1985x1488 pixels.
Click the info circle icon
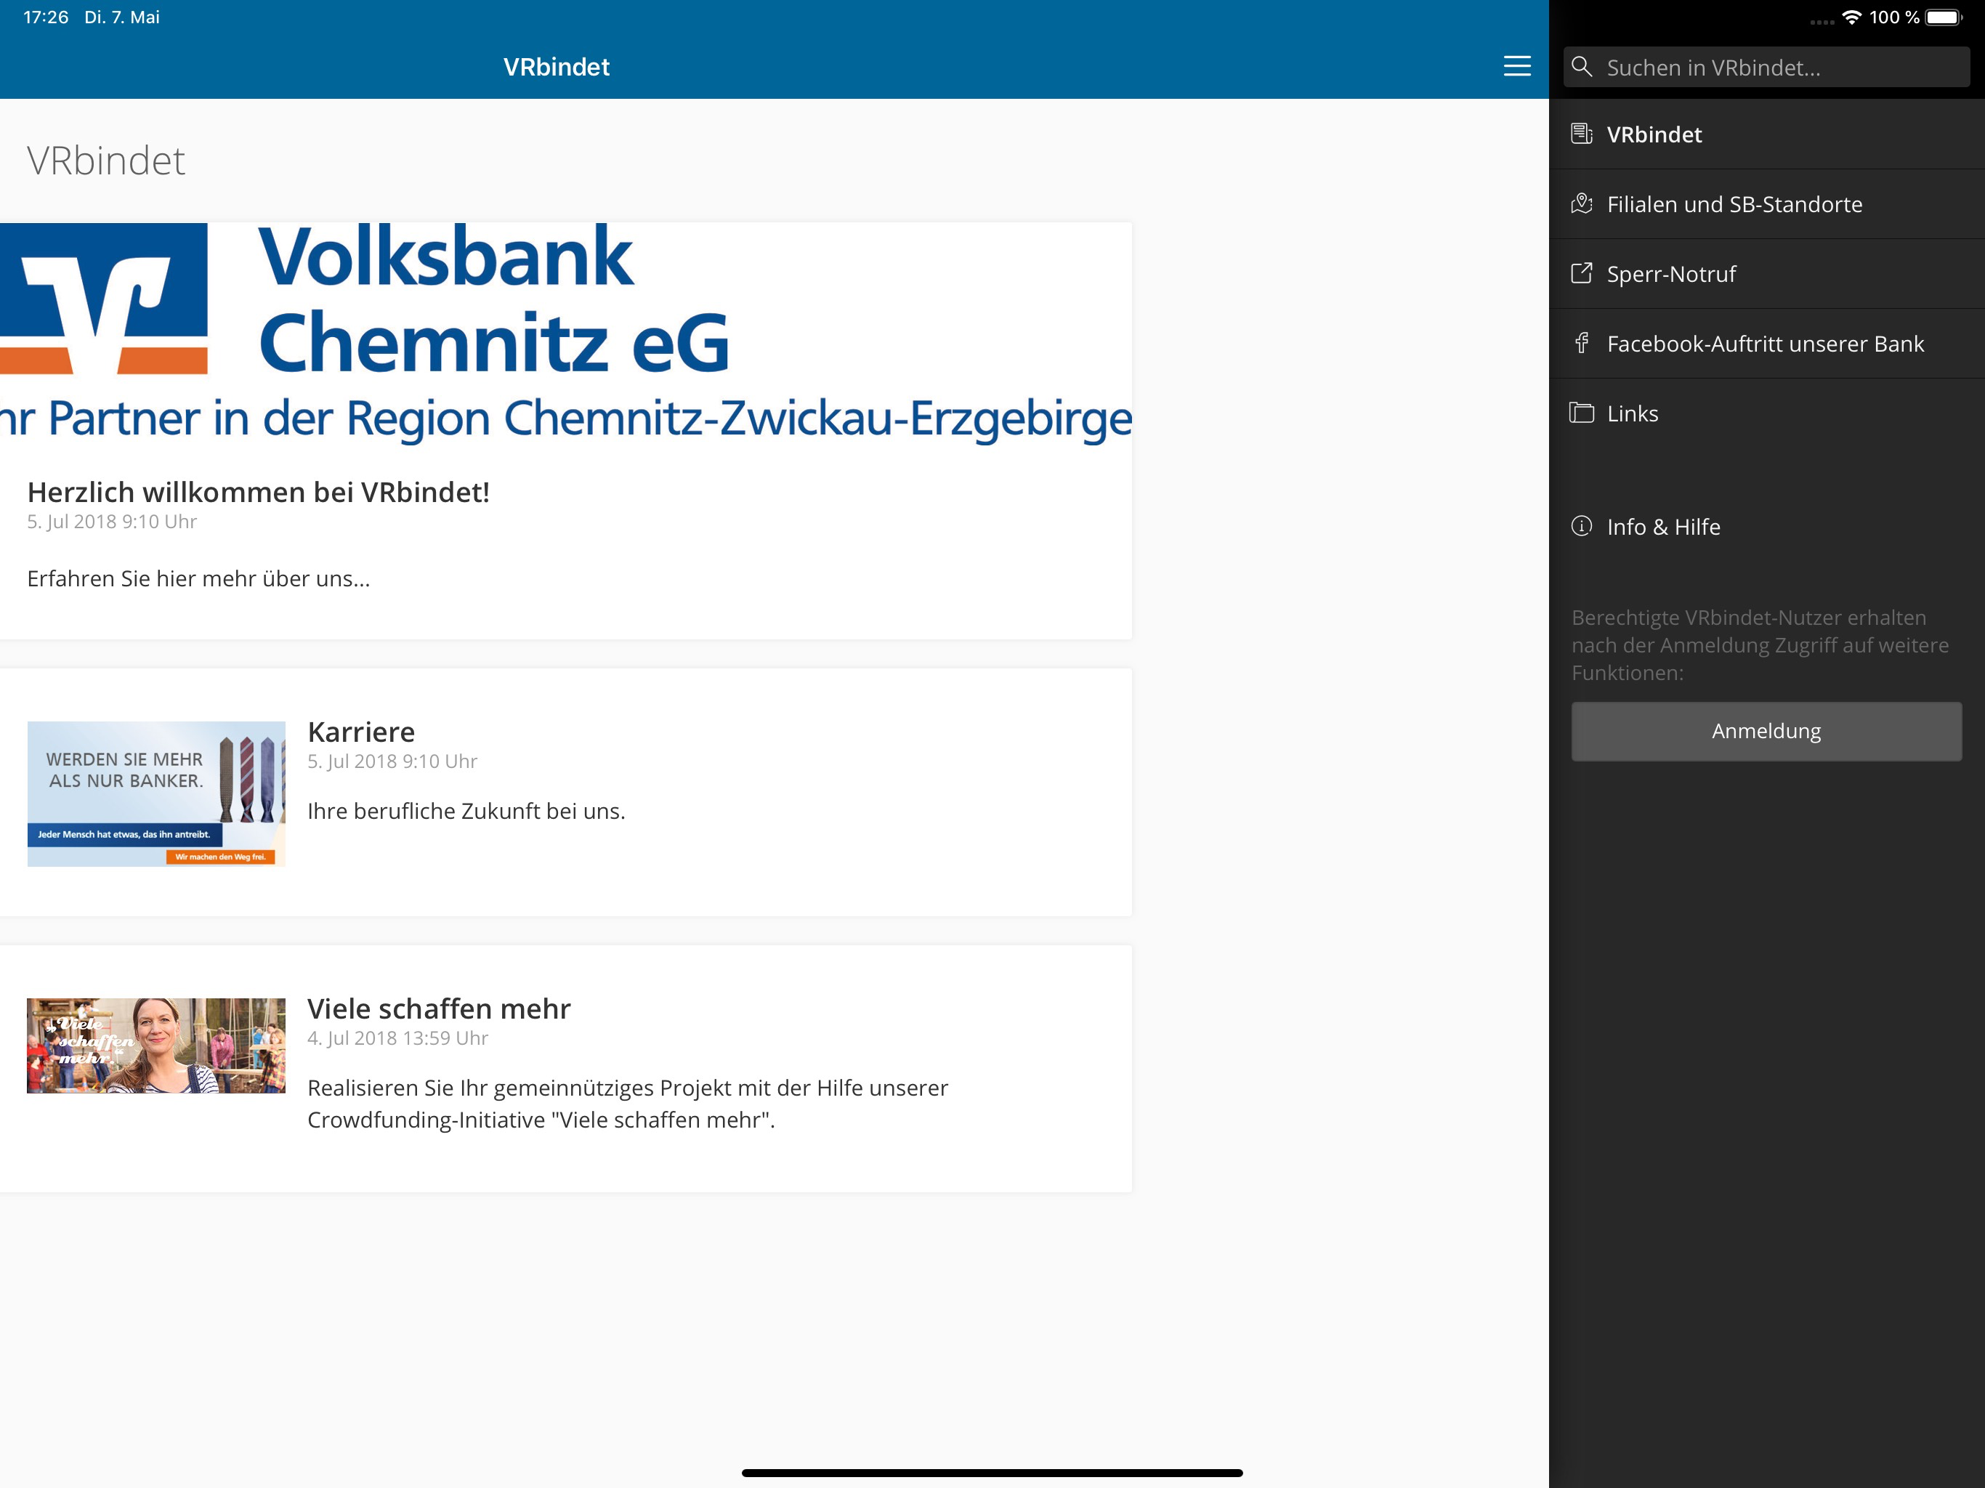pyautogui.click(x=1582, y=526)
